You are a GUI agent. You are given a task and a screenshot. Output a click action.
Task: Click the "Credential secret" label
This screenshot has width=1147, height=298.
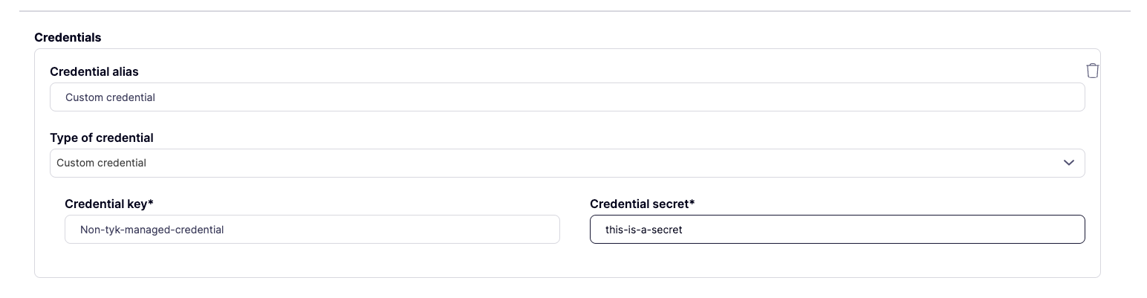pos(638,204)
